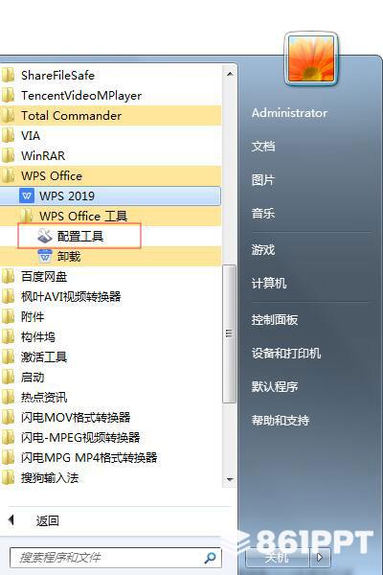The height and width of the screenshot is (575, 383).
Task: Open 设备和打印机 in the right pane
Action: tap(286, 353)
